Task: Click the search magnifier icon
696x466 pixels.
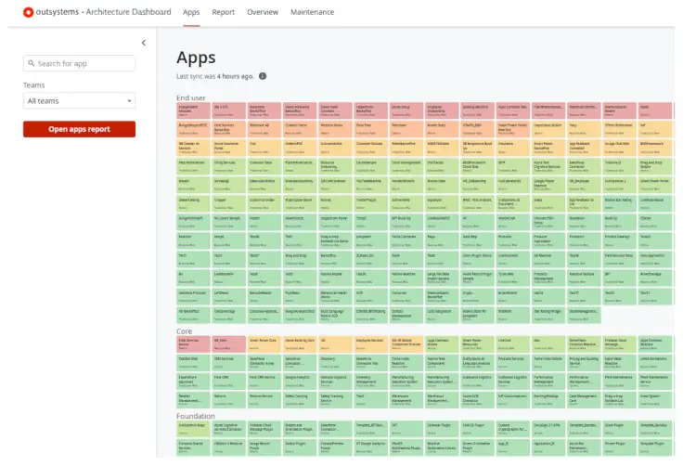Action: pyautogui.click(x=31, y=63)
